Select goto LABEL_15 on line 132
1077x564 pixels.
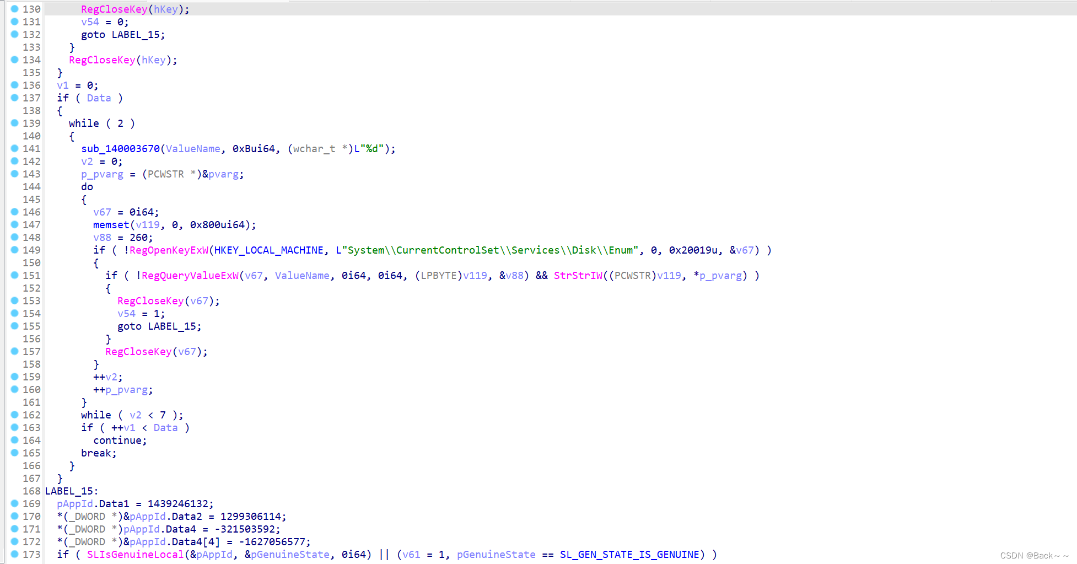click(x=123, y=35)
